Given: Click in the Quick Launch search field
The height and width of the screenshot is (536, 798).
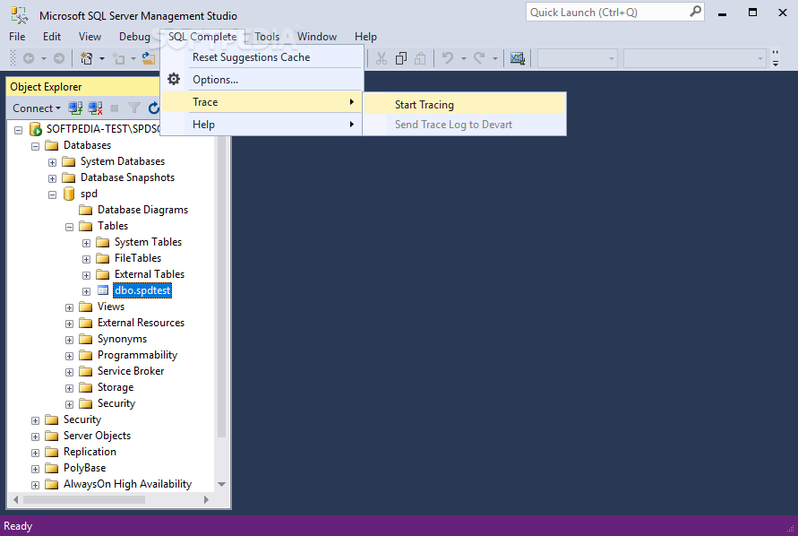Looking at the screenshot, I should (x=608, y=12).
